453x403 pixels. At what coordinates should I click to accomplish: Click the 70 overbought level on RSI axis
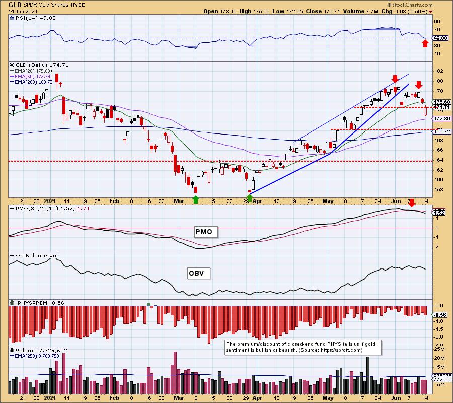[x=437, y=30]
